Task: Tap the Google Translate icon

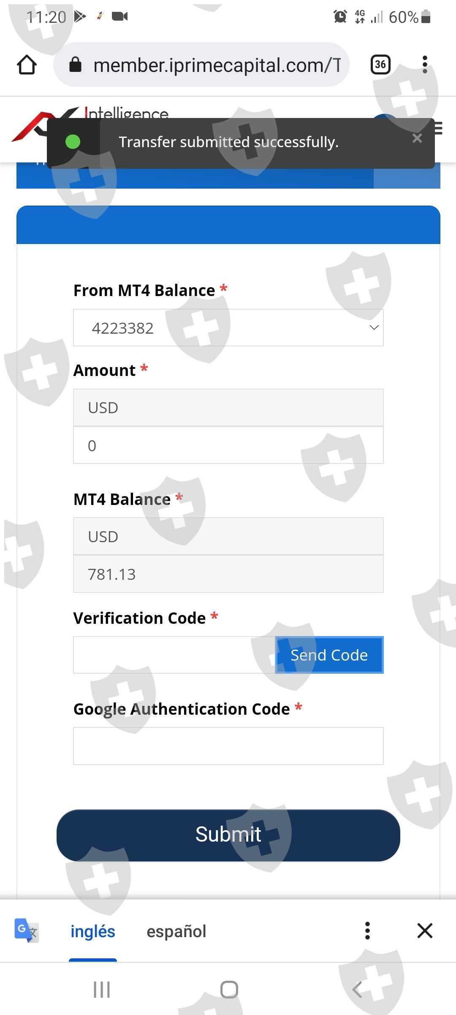Action: click(26, 930)
